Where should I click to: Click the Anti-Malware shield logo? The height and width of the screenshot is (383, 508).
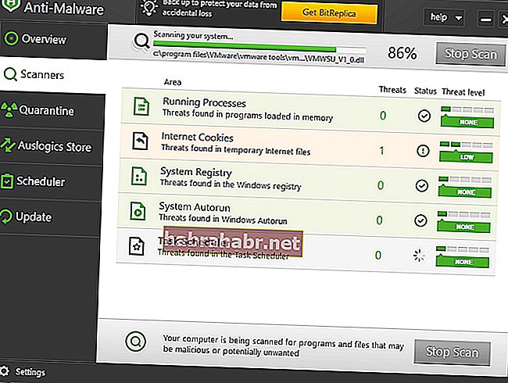pyautogui.click(x=9, y=5)
